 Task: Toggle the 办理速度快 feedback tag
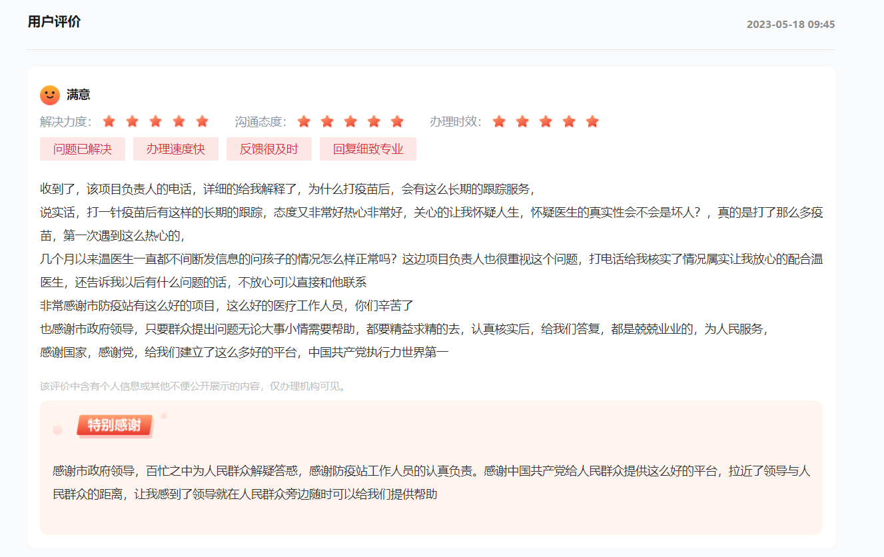pos(175,149)
